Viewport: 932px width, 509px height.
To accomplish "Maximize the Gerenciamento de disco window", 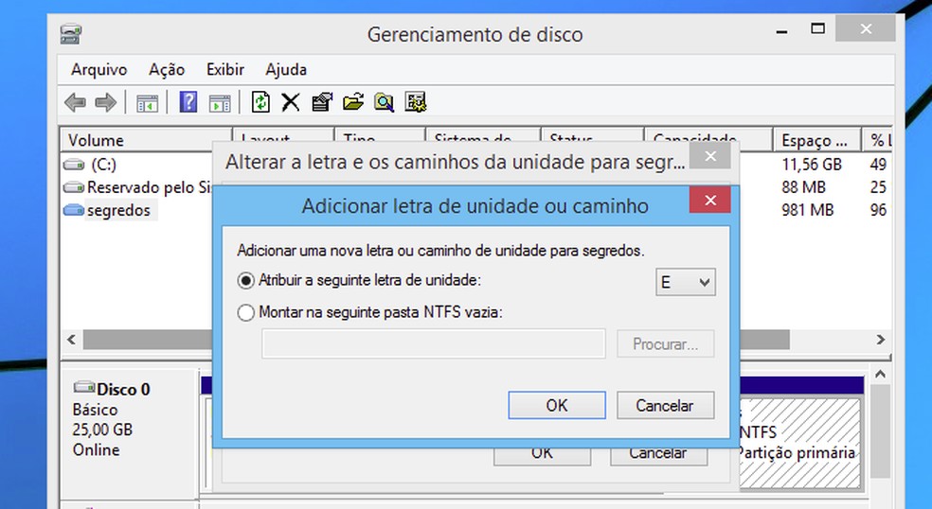I will (818, 28).
